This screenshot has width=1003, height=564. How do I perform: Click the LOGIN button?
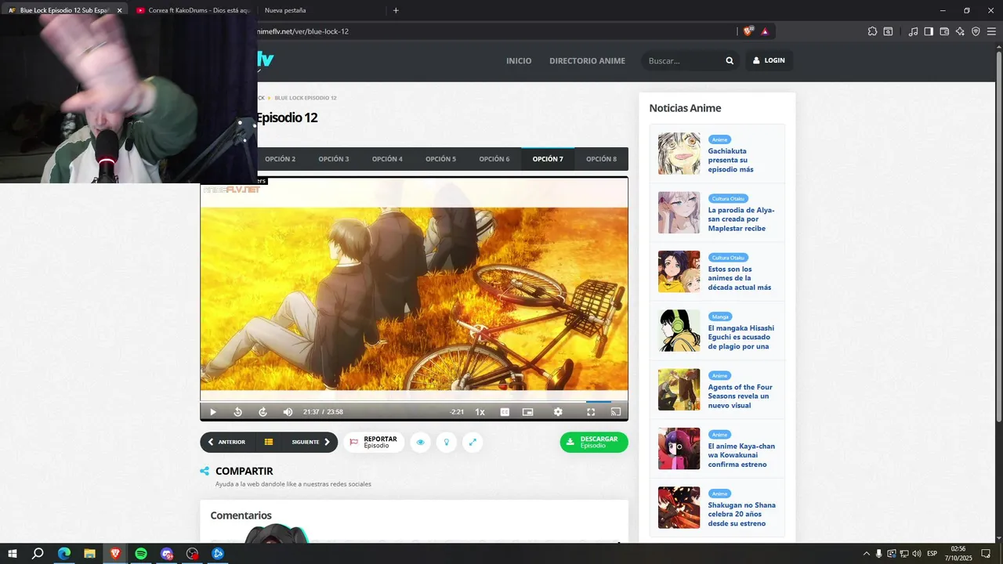click(769, 60)
